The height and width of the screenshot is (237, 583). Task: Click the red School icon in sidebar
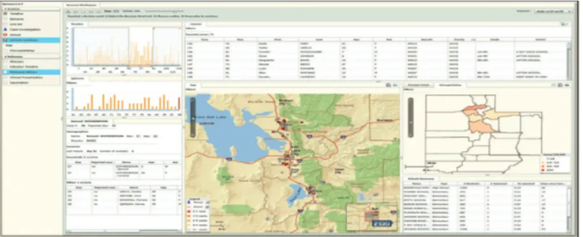coord(5,34)
